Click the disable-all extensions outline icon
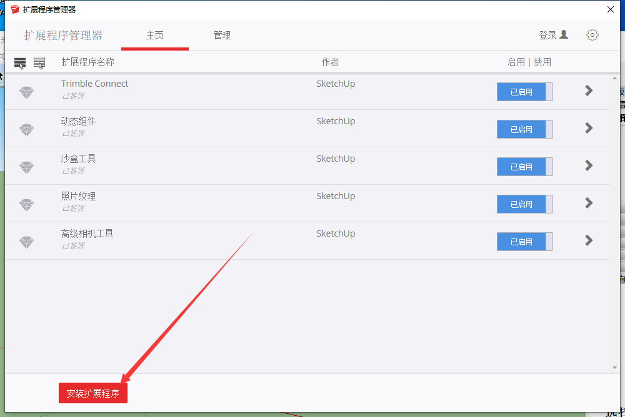The height and width of the screenshot is (417, 625). click(x=39, y=63)
